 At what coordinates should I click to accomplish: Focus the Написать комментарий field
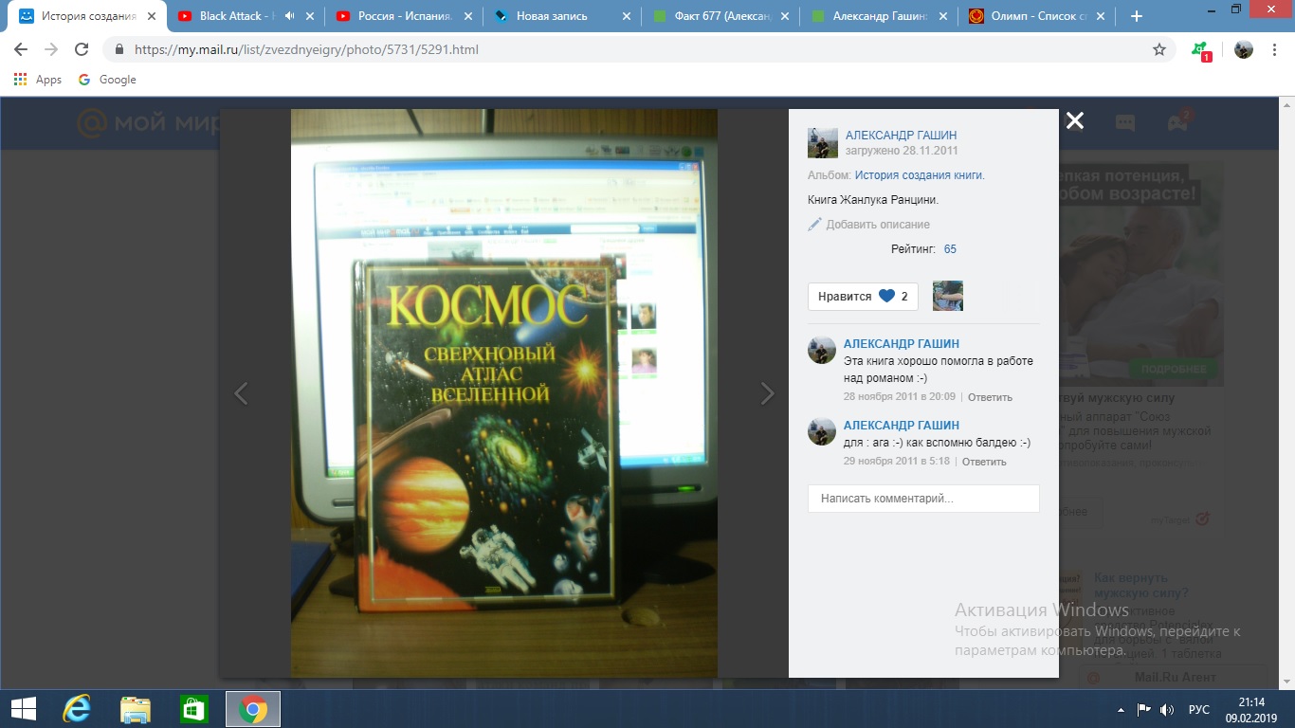pyautogui.click(x=923, y=499)
